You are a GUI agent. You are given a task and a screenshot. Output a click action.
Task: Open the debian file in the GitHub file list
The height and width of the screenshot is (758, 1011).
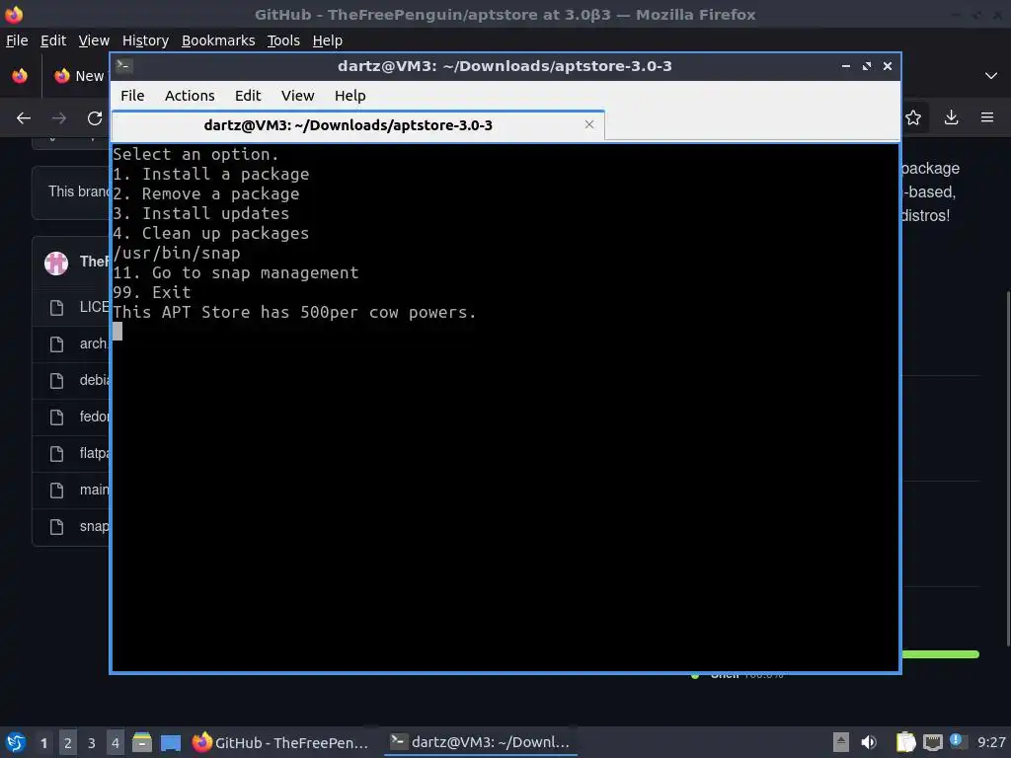point(94,380)
